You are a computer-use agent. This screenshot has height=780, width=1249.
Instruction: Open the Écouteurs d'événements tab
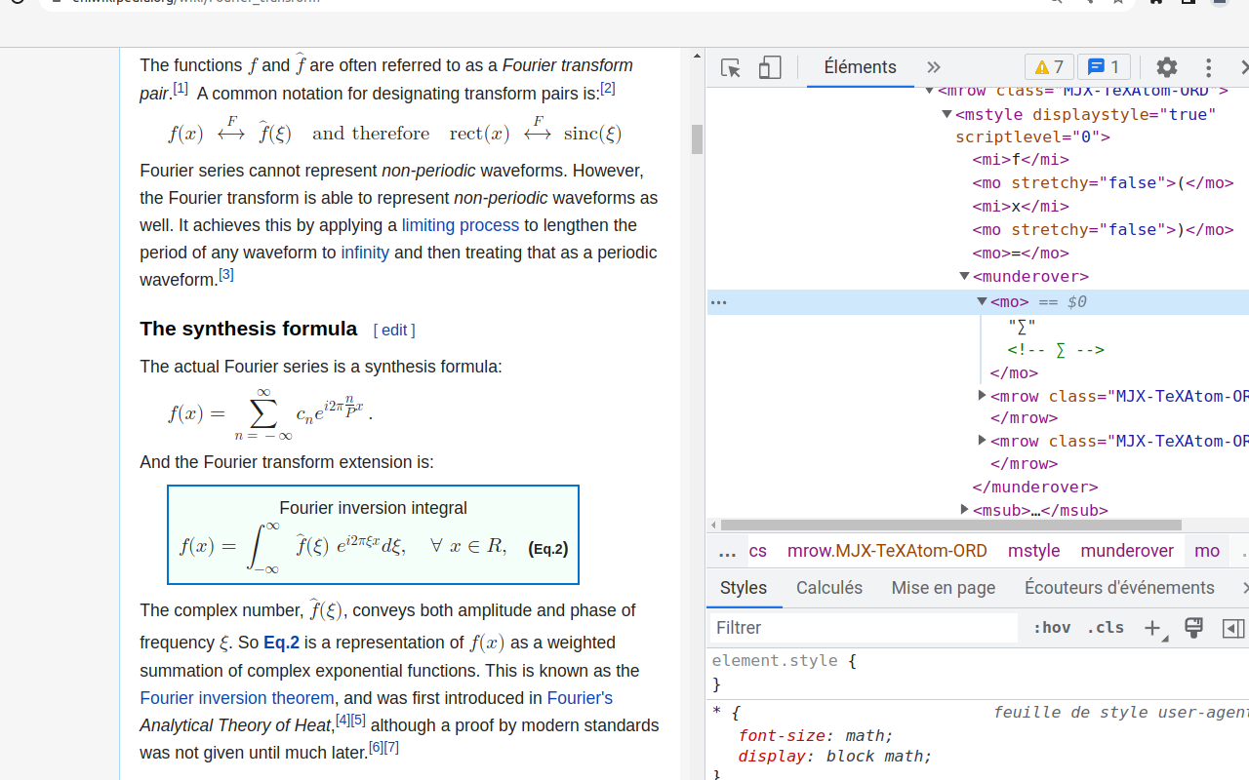click(1119, 588)
